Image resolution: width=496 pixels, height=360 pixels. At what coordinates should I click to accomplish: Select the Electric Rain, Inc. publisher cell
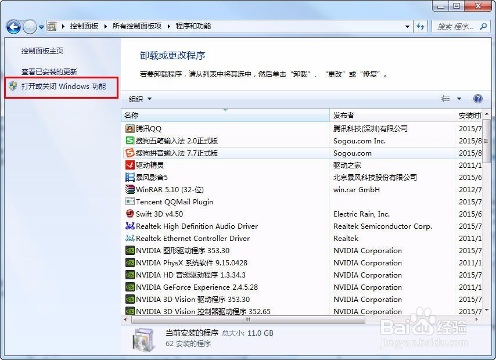[x=362, y=214]
